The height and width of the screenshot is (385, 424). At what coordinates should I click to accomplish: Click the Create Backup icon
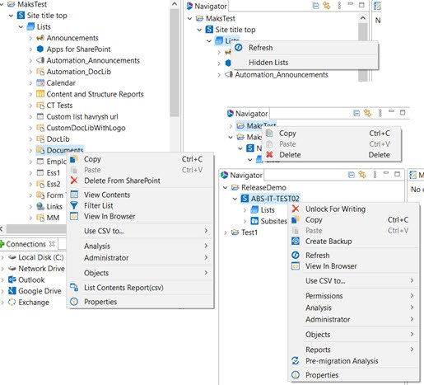[296, 241]
